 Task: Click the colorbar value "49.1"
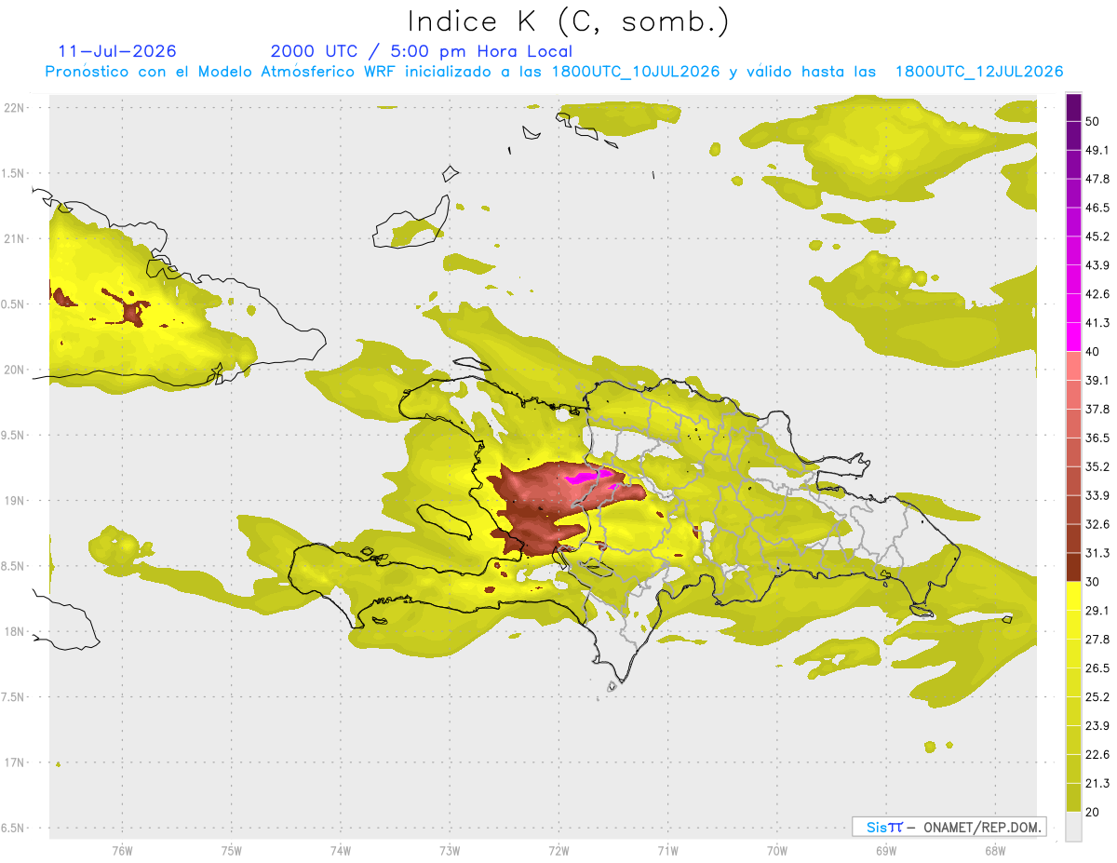pos(1097,150)
